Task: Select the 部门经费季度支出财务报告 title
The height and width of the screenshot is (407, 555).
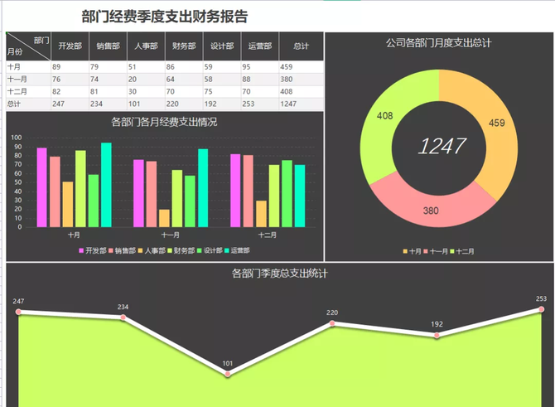Action: point(165,16)
